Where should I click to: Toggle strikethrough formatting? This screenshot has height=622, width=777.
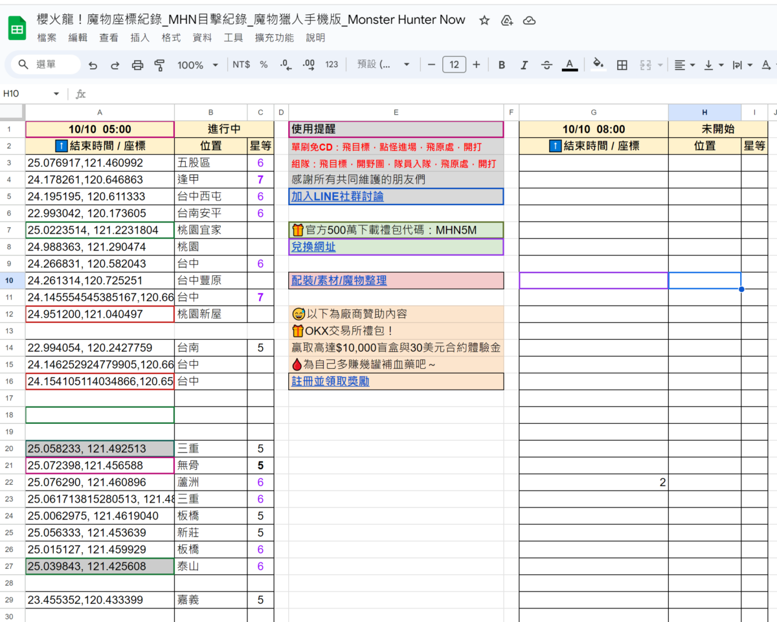click(x=546, y=65)
